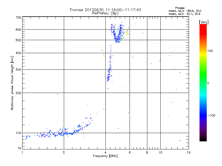Click the colorbar tick label '-100'
The image size is (222, 166).
(x=211, y=115)
